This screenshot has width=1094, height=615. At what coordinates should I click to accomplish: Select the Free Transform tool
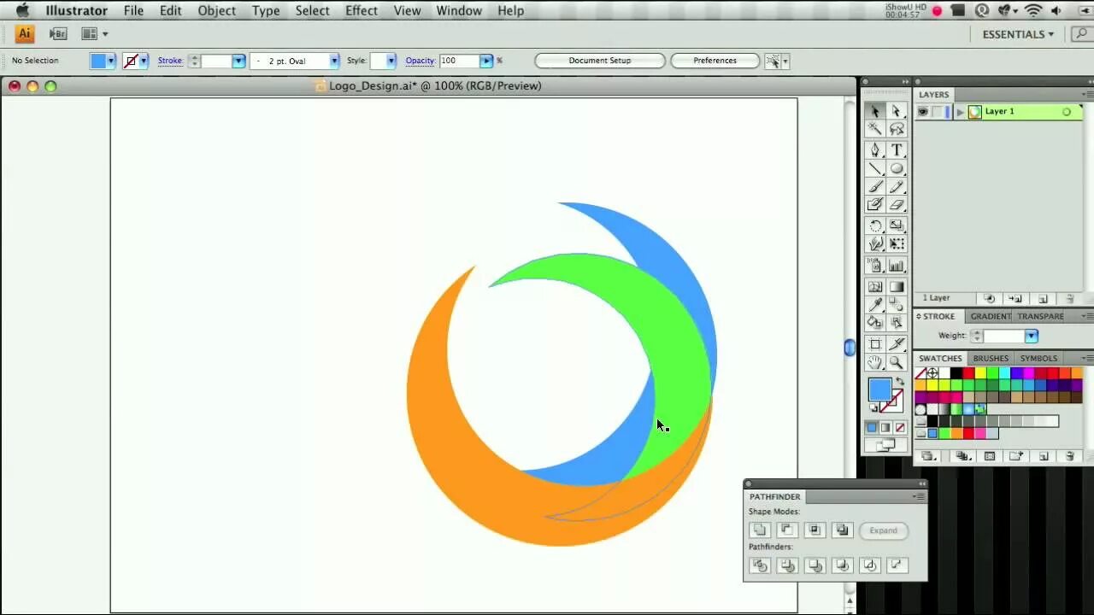897,244
